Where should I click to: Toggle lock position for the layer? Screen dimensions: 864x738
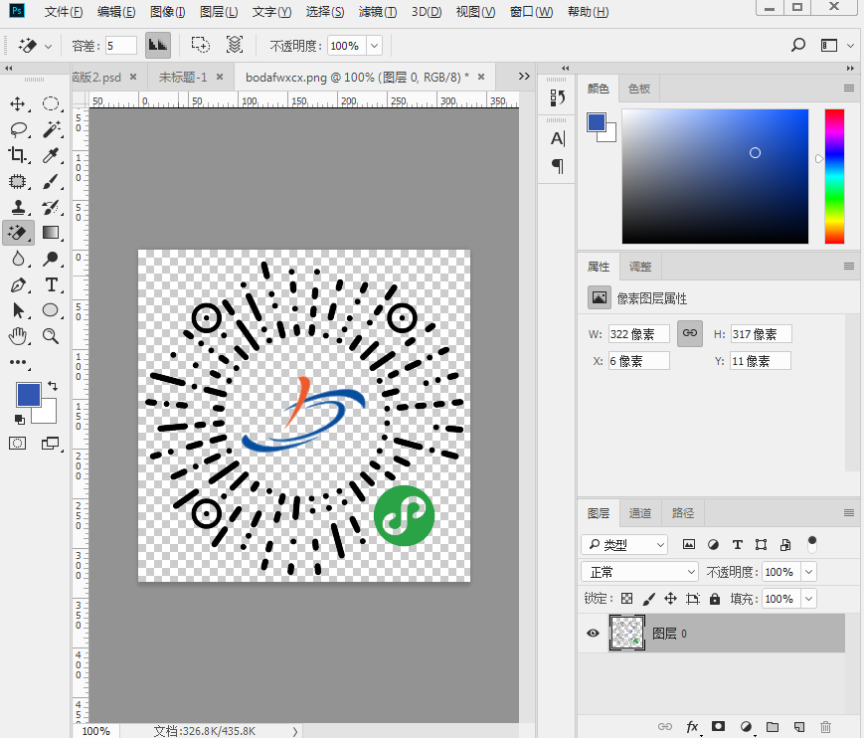click(670, 599)
